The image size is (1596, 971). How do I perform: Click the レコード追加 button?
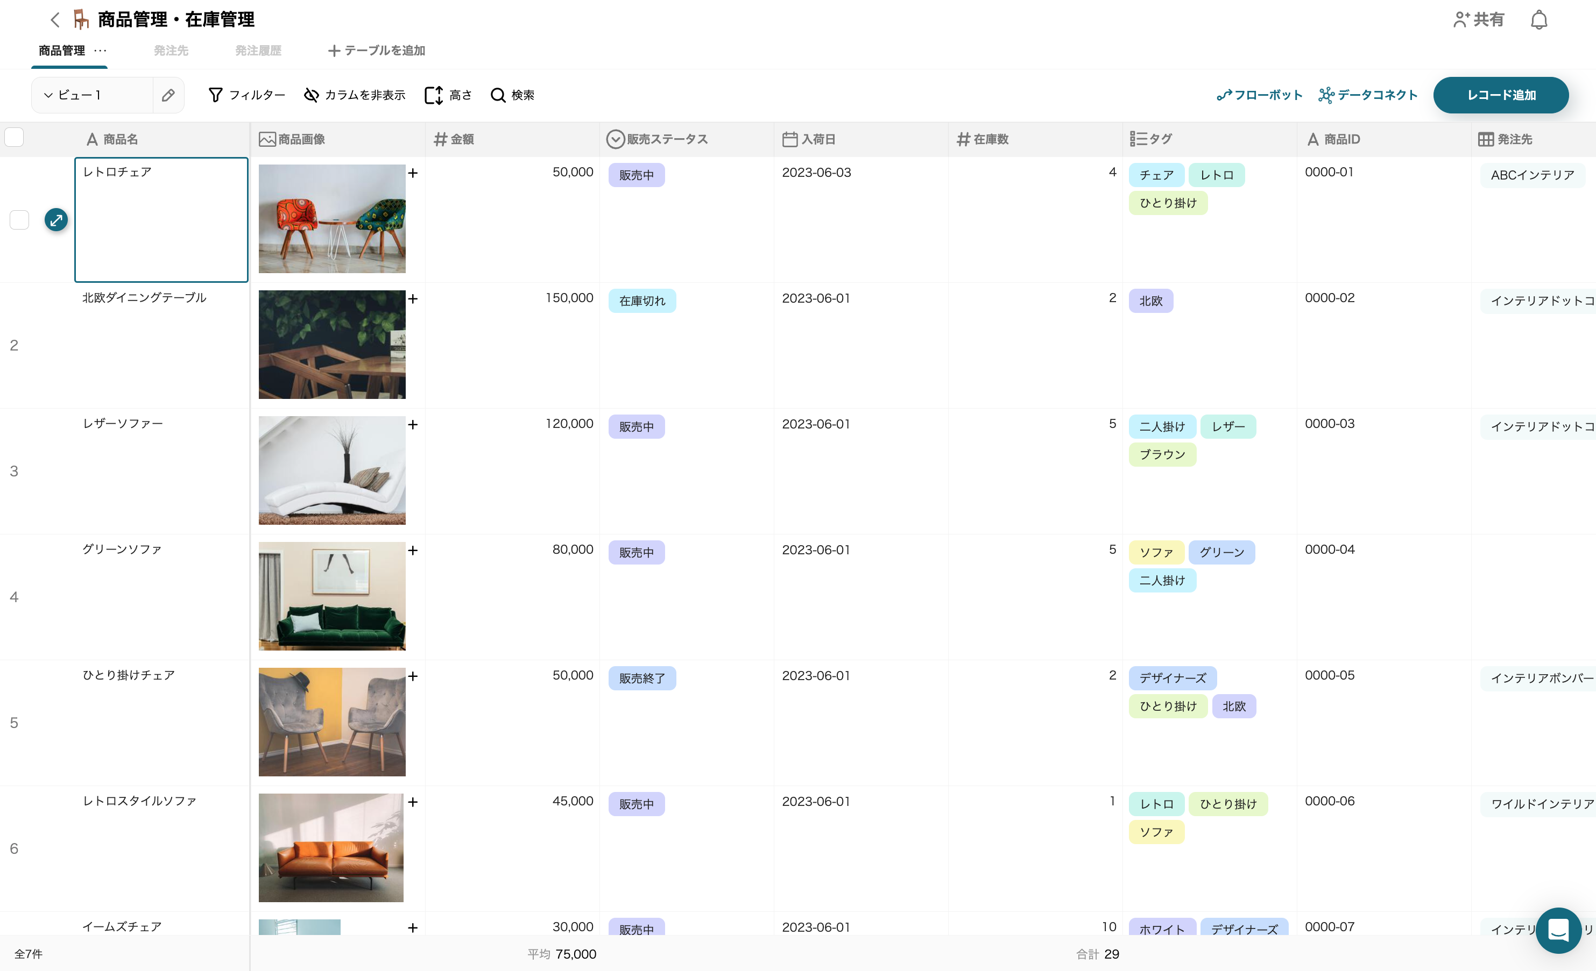[1500, 95]
